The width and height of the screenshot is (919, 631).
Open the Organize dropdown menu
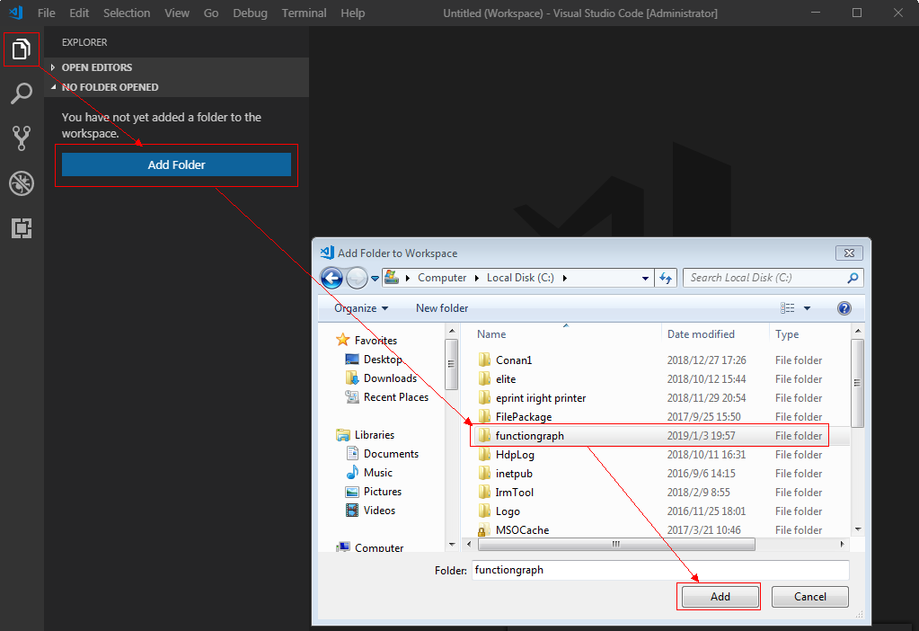[x=361, y=308]
